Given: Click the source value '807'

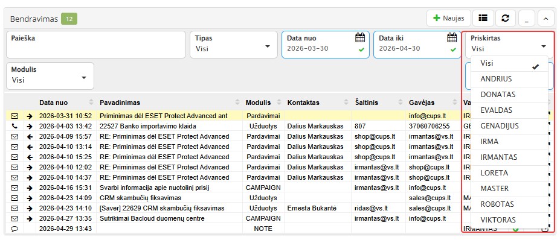Looking at the screenshot, I should 360,126.
